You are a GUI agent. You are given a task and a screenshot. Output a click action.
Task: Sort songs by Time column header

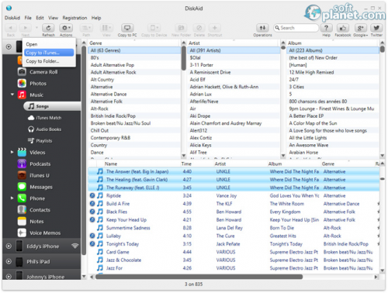186,164
